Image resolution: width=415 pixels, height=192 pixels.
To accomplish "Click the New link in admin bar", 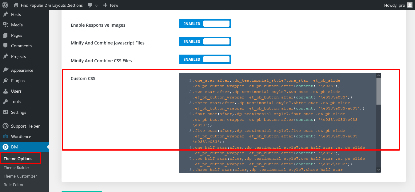I will click(114, 5).
